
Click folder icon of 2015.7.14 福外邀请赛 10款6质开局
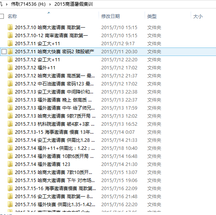coord(10,156)
